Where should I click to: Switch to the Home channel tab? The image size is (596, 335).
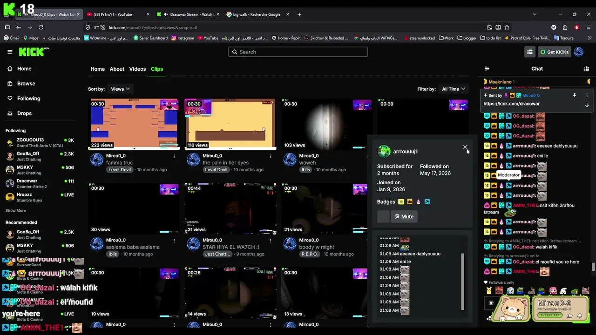97,69
